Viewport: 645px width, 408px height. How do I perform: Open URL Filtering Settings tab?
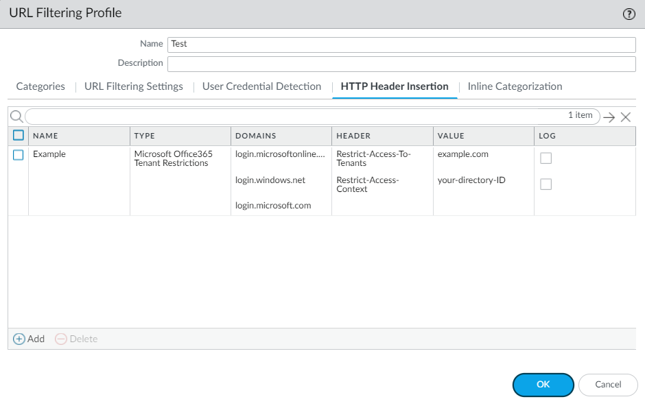(x=134, y=86)
